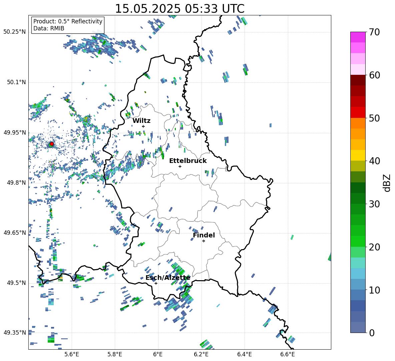Click the Ettelbruck city label
Image resolution: width=395 pixels, height=361 pixels.
click(x=188, y=161)
